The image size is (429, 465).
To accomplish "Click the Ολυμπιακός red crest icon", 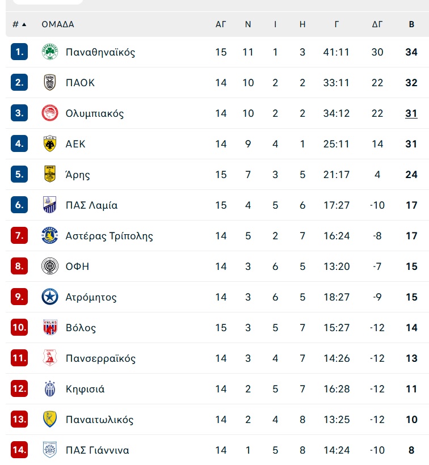I will pyautogui.click(x=49, y=113).
